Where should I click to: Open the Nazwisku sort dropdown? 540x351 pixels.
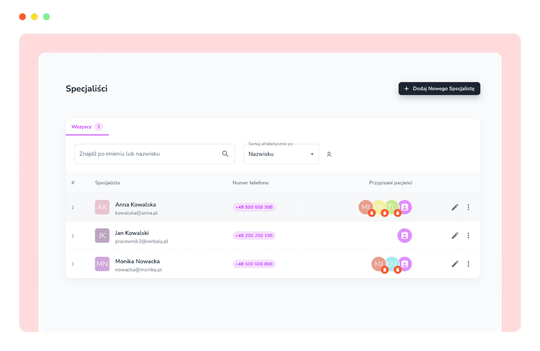pos(281,154)
